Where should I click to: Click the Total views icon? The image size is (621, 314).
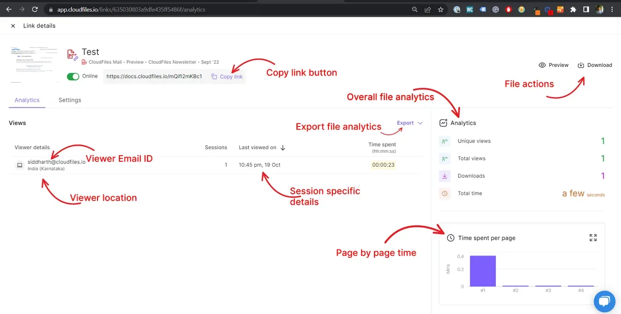click(444, 158)
